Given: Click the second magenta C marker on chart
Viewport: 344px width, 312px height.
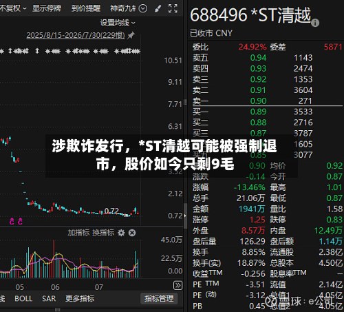Looking at the screenshot, I should tap(20, 221).
